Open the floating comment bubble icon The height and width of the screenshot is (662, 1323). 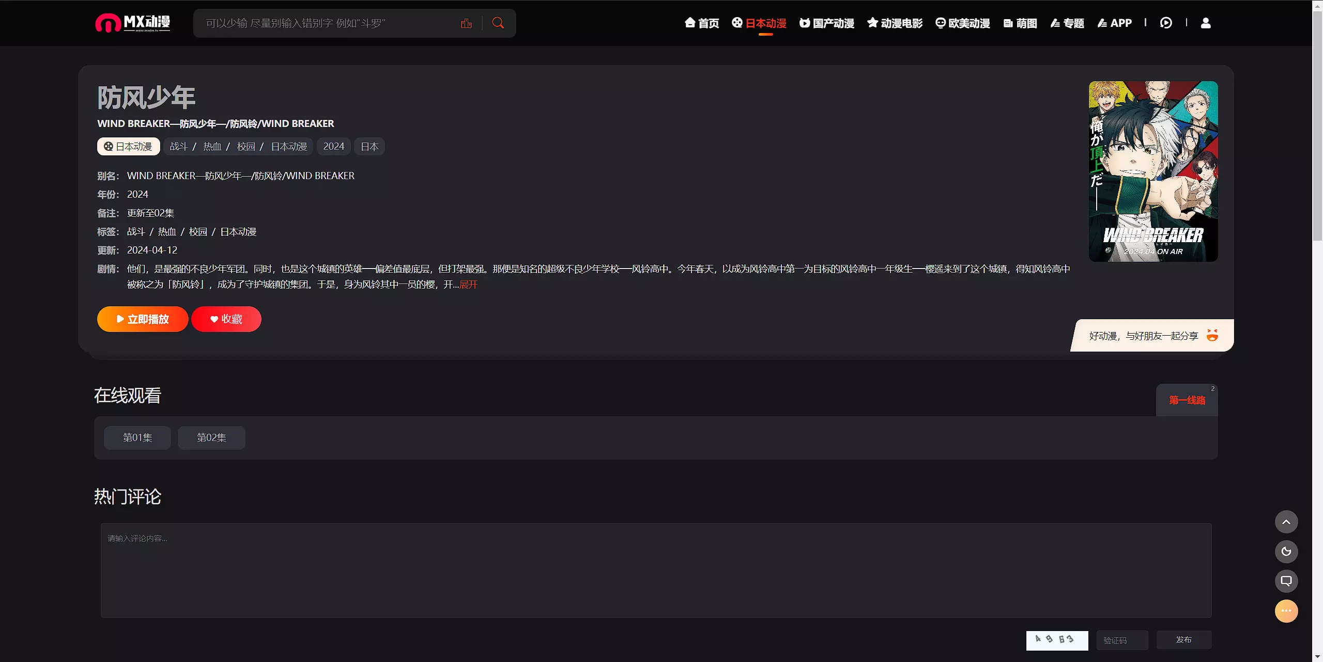click(1286, 581)
